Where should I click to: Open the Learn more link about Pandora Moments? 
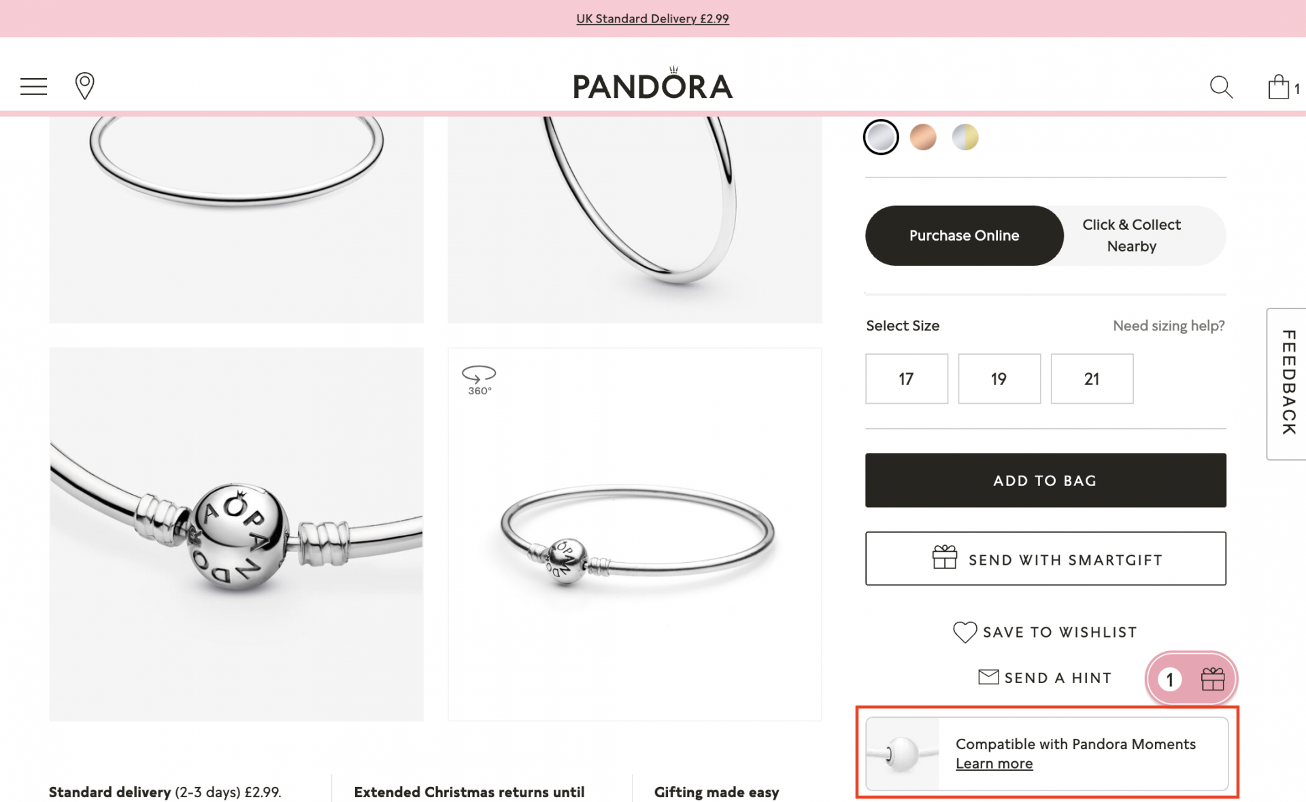pyautogui.click(x=994, y=763)
